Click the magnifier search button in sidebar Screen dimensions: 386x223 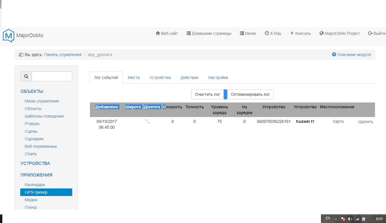(x=26, y=77)
